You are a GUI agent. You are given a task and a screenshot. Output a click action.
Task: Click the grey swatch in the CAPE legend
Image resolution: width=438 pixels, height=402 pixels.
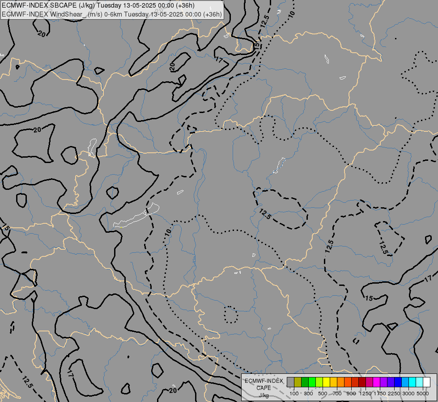(x=290, y=382)
